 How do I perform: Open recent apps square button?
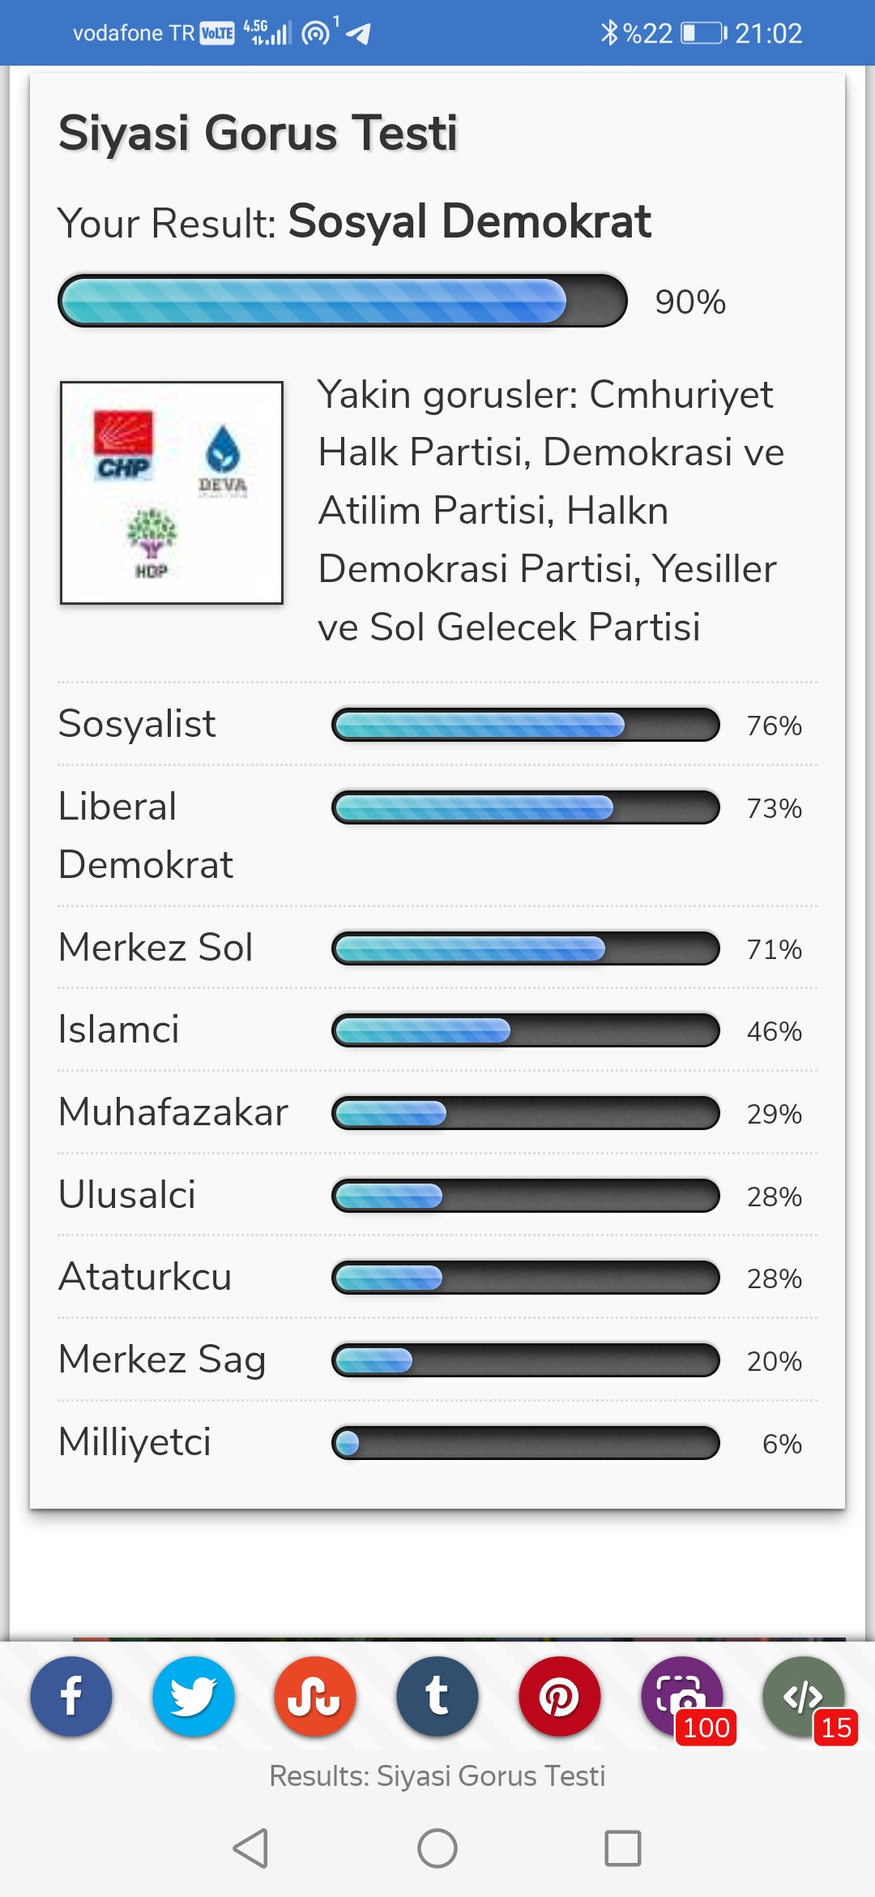coord(623,1848)
